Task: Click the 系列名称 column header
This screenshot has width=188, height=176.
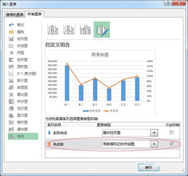Action: [54, 125]
